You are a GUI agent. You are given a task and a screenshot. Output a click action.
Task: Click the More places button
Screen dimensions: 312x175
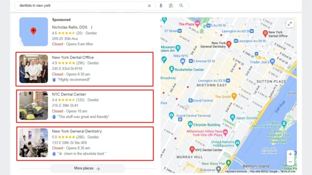(87, 168)
